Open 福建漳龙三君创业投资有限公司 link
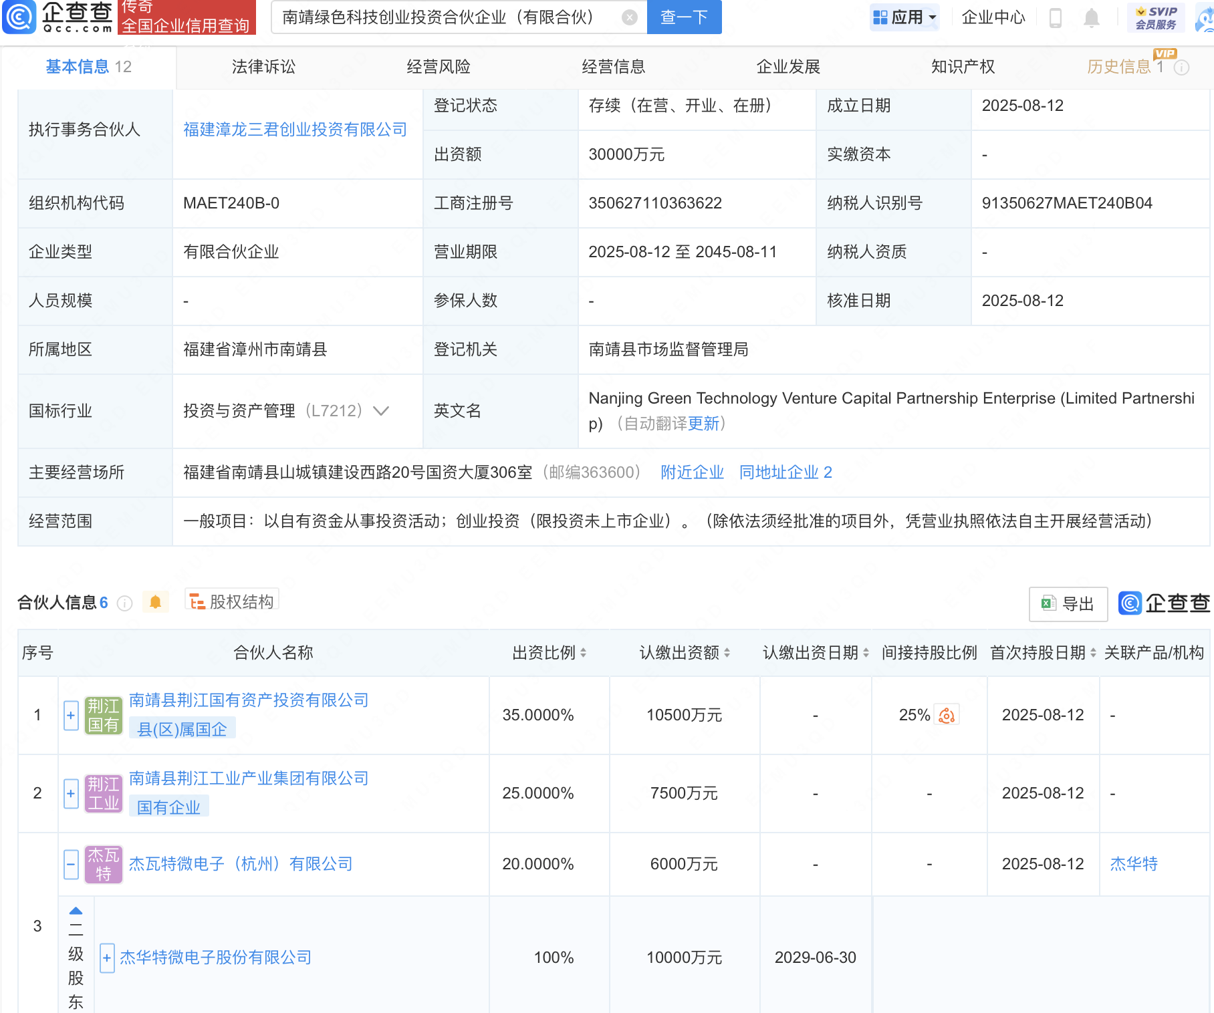The width and height of the screenshot is (1214, 1013). 295,130
